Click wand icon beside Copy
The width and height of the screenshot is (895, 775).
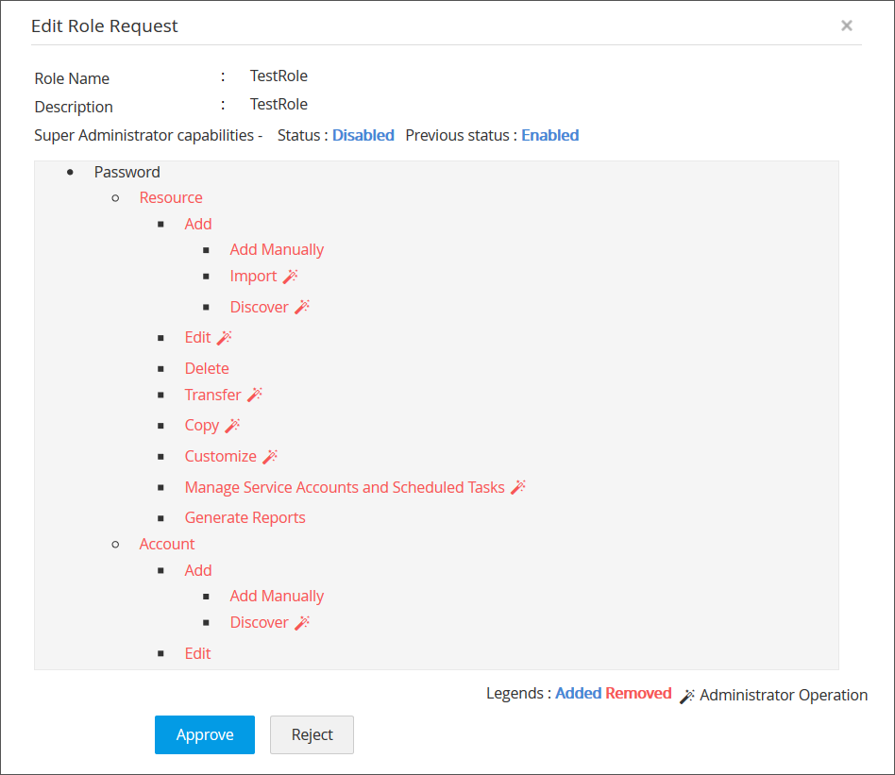click(x=232, y=426)
